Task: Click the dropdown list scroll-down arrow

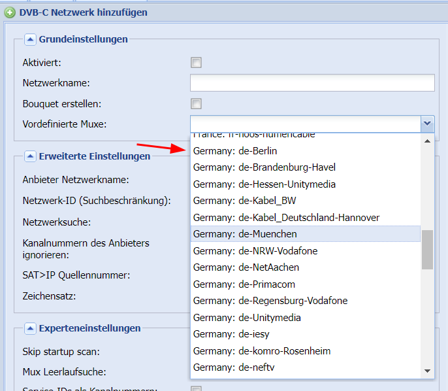Action: [427, 371]
